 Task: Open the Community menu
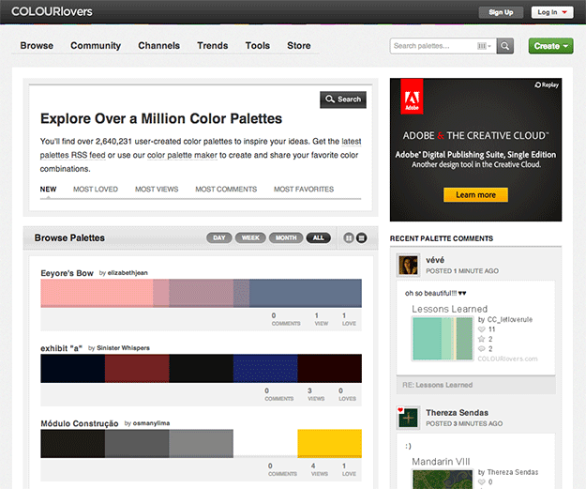coord(96,45)
